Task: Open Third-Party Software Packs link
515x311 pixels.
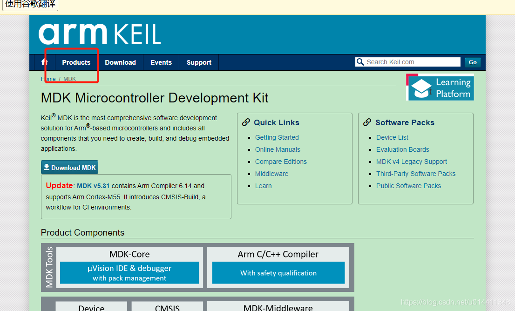Action: pyautogui.click(x=416, y=174)
